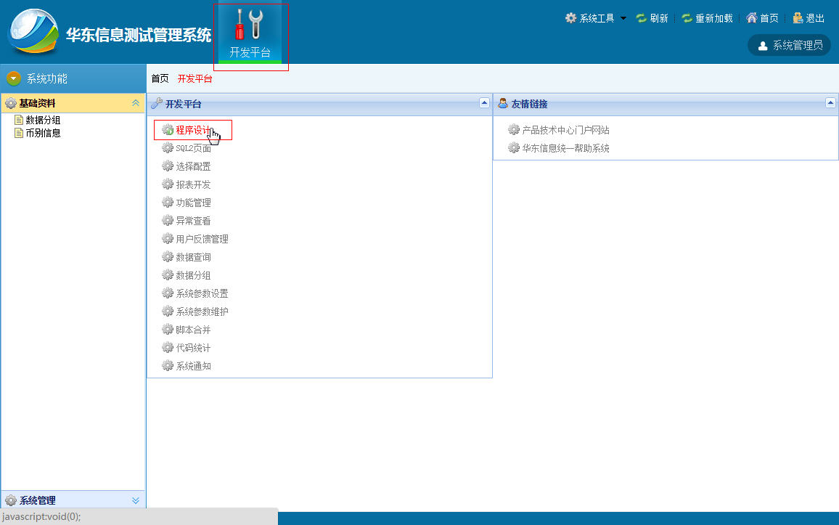This screenshot has height=525, width=839.
Task: Go to 首页 via house icon
Action: click(x=752, y=18)
